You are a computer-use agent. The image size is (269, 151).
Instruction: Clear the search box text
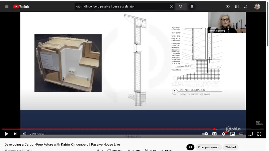pyautogui.click(x=171, y=6)
